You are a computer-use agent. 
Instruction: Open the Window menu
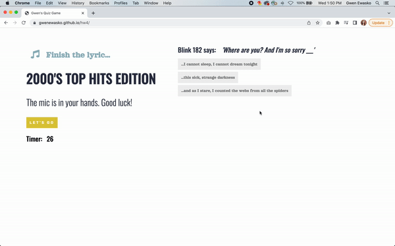pyautogui.click(x=151, y=3)
